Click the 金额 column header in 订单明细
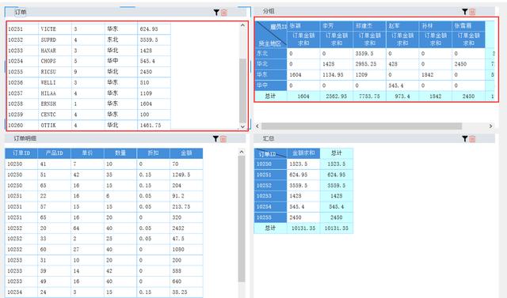This screenshot has height=298, width=507. [x=186, y=153]
